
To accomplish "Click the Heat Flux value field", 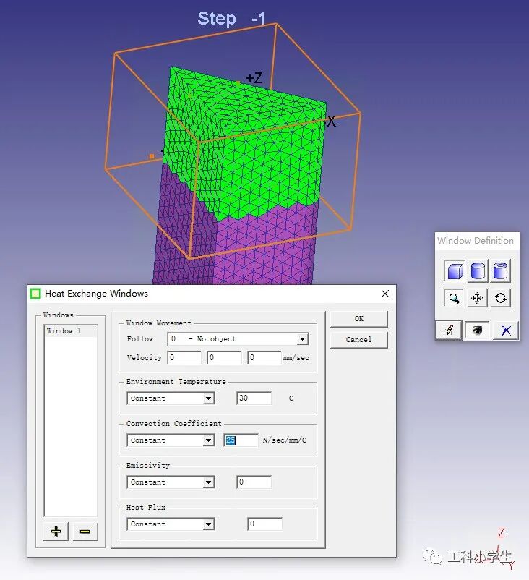I will coord(264,524).
